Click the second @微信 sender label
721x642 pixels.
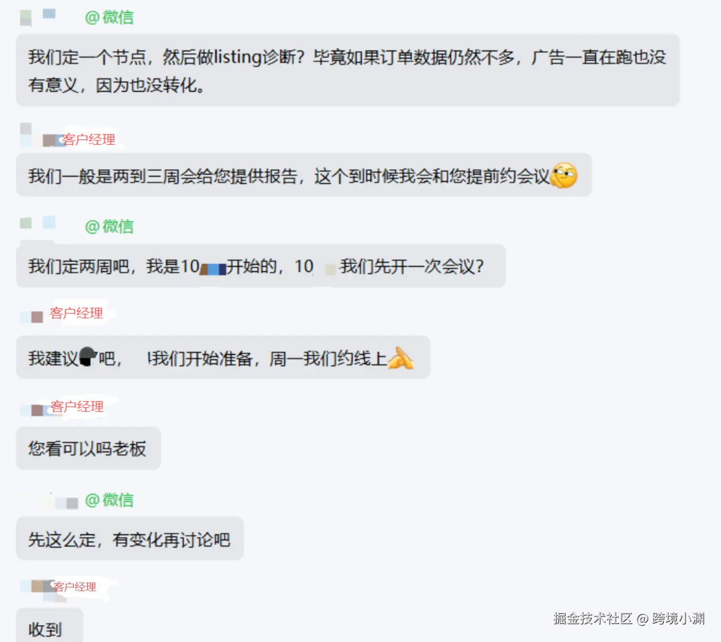point(109,226)
